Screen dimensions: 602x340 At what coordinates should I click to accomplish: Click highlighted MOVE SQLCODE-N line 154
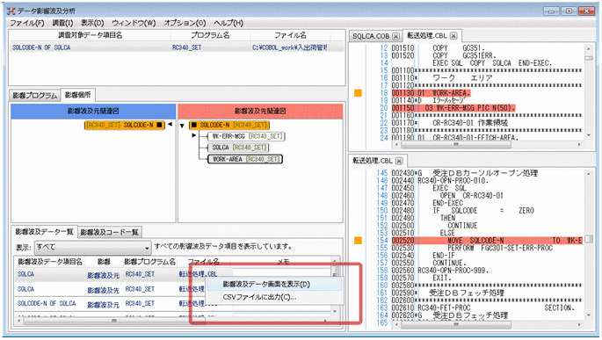point(487,241)
